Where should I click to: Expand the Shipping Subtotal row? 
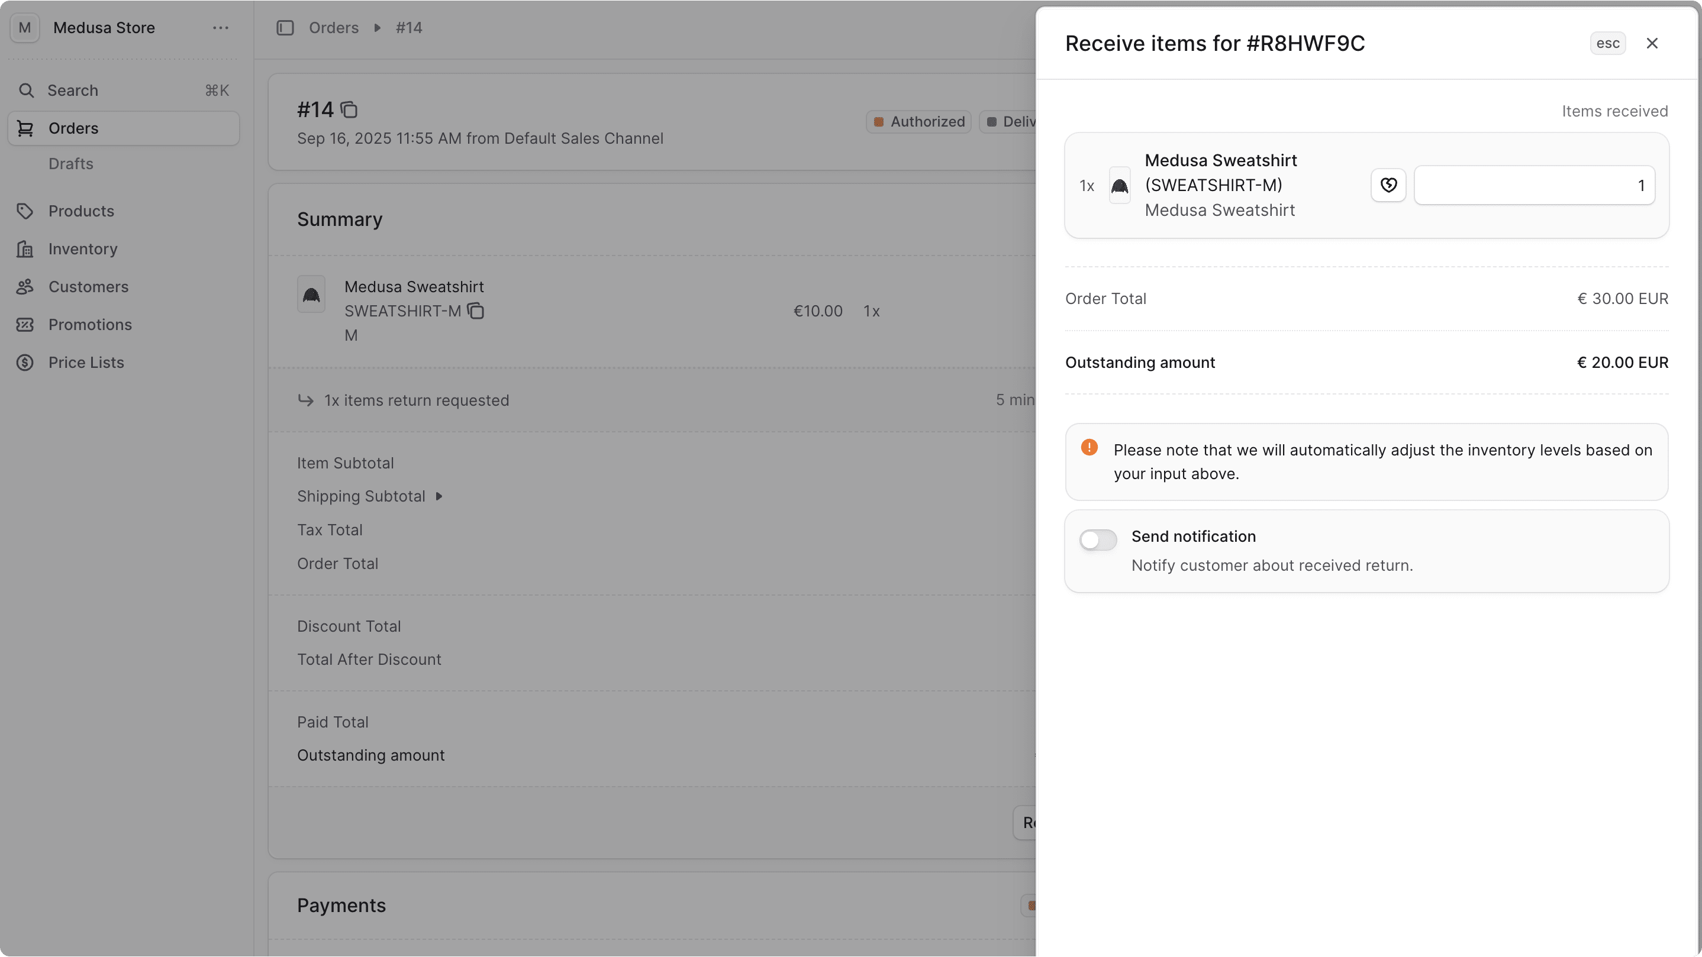coord(439,496)
